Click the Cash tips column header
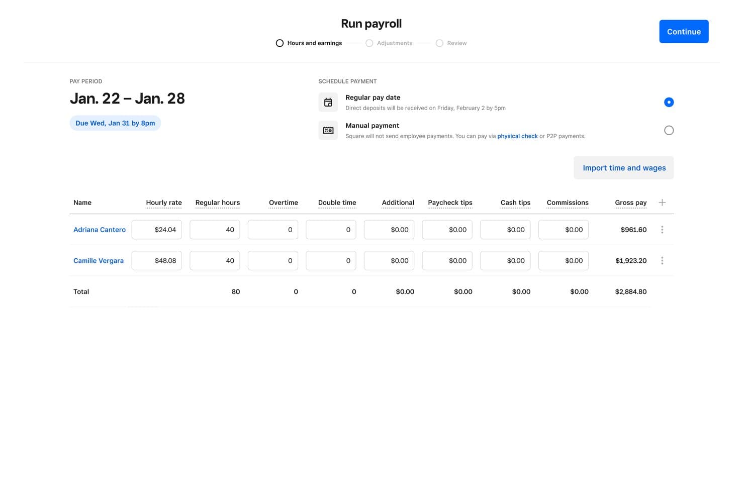 (515, 203)
